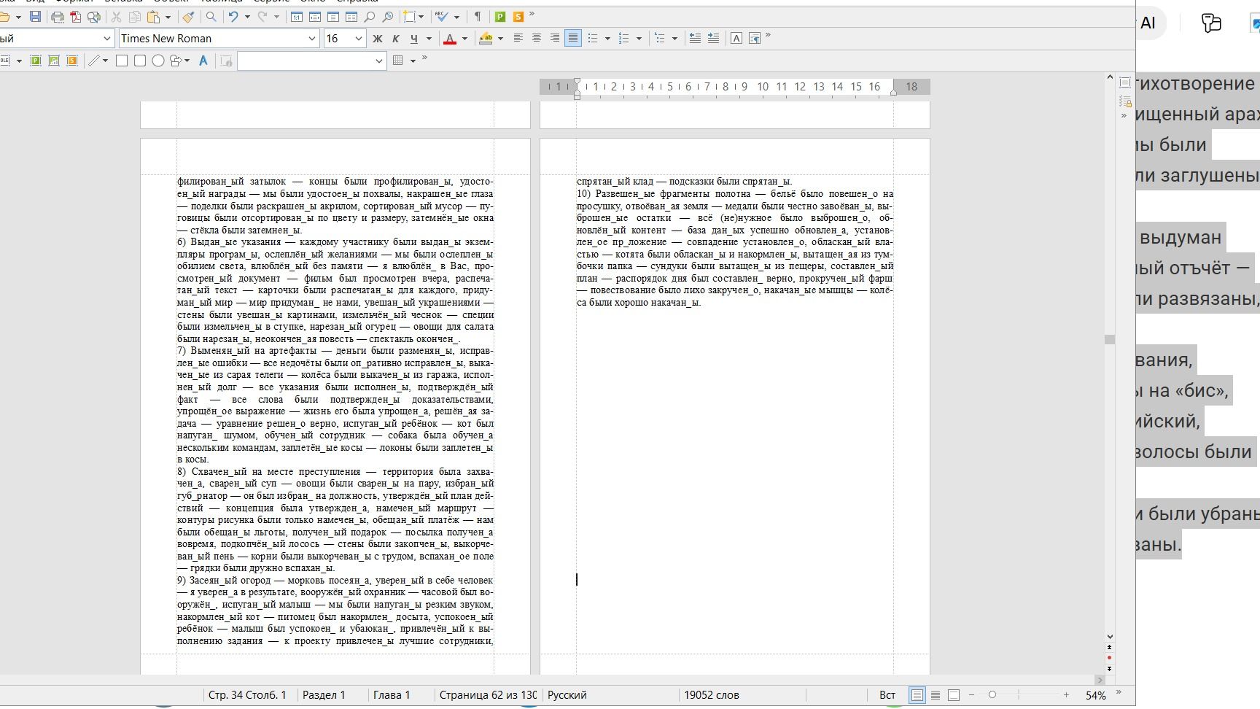The height and width of the screenshot is (709, 1260).
Task: Apply the yellow highlight color
Action: tap(486, 39)
